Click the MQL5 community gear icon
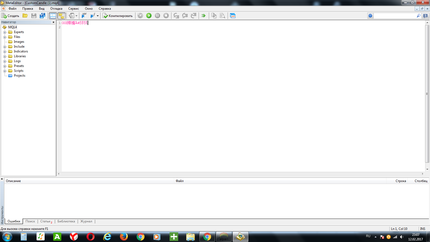The image size is (430, 242). (x=370, y=16)
